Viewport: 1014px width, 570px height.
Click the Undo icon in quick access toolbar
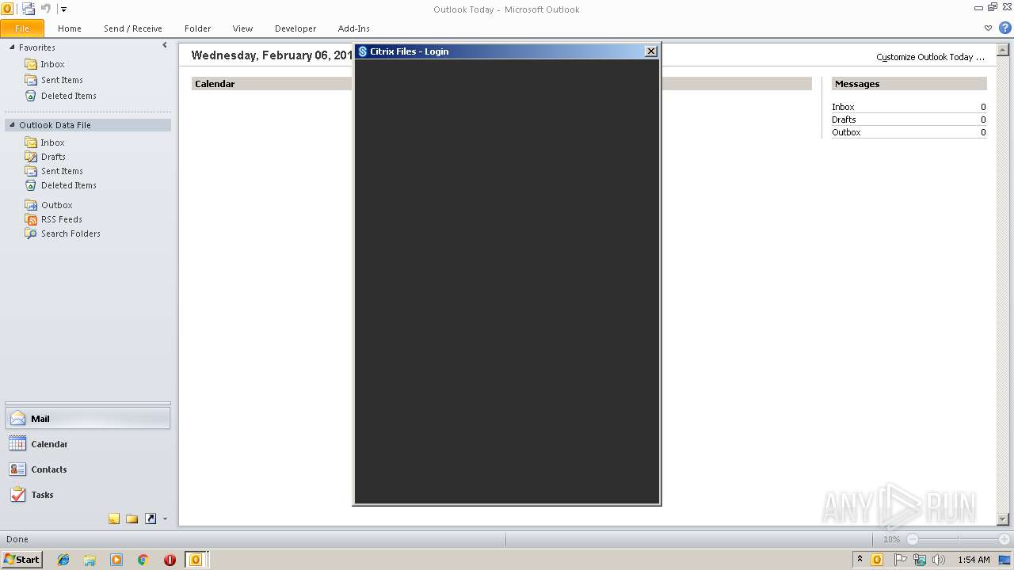pyautogui.click(x=45, y=9)
